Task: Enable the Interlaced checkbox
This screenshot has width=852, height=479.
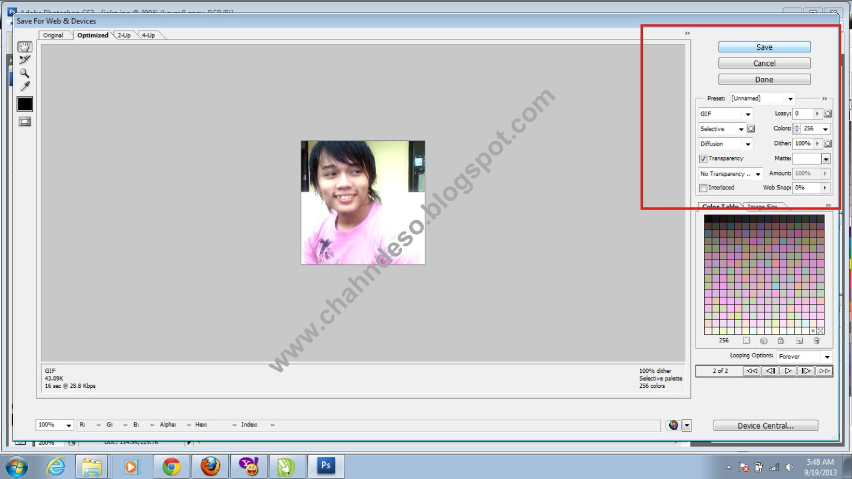Action: (703, 188)
